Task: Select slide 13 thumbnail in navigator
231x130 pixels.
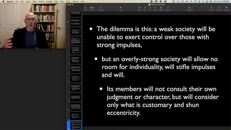Action: 75,107
